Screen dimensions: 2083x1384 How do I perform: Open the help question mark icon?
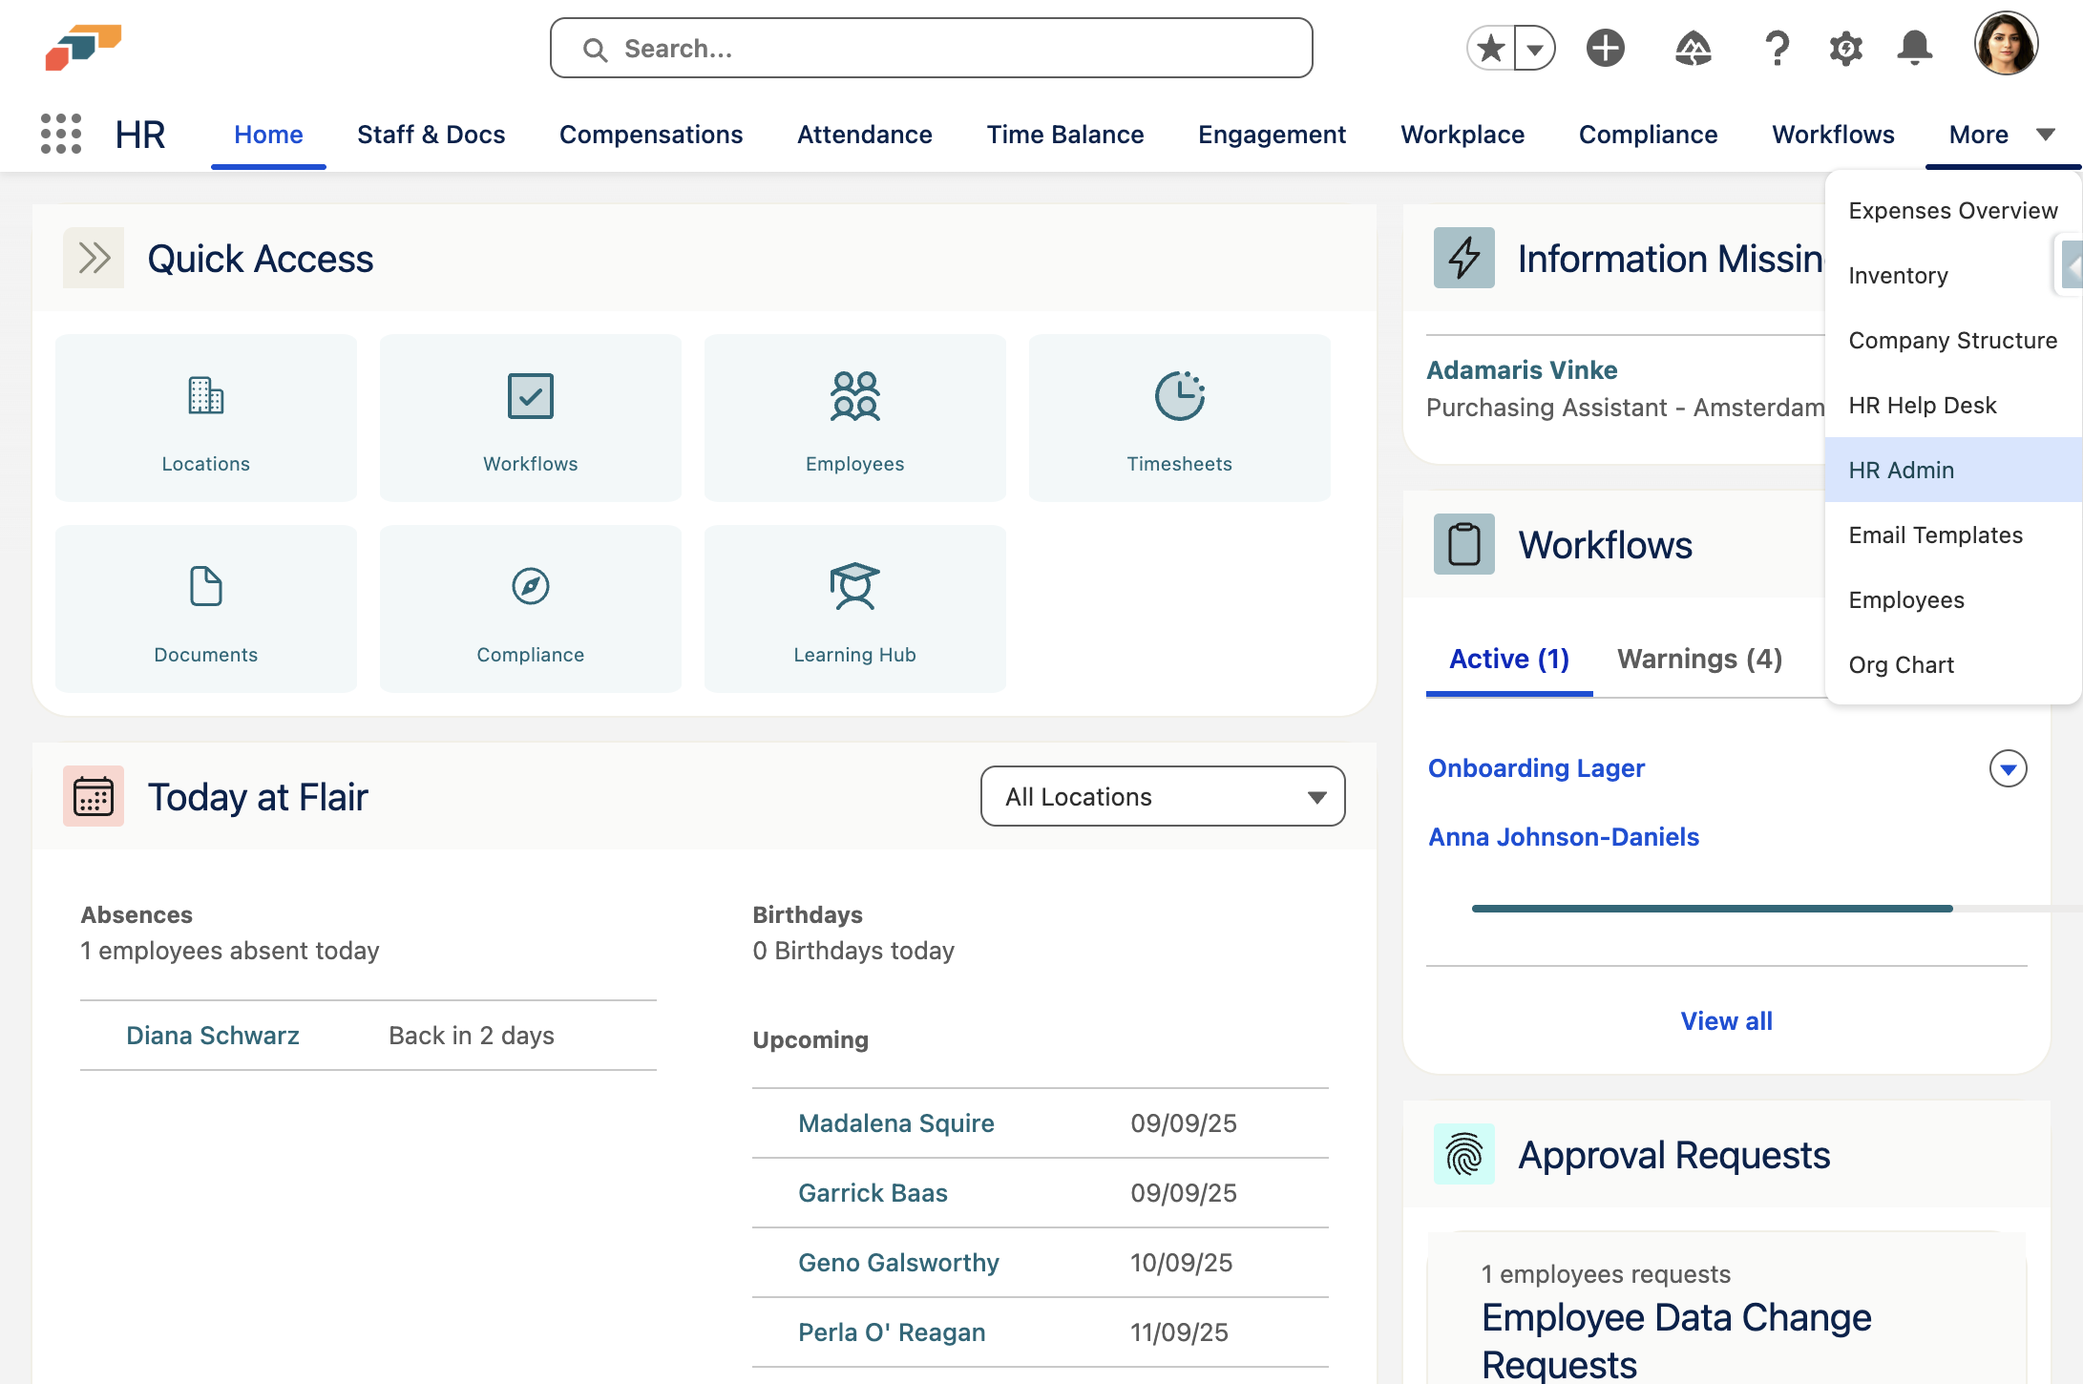tap(1777, 47)
